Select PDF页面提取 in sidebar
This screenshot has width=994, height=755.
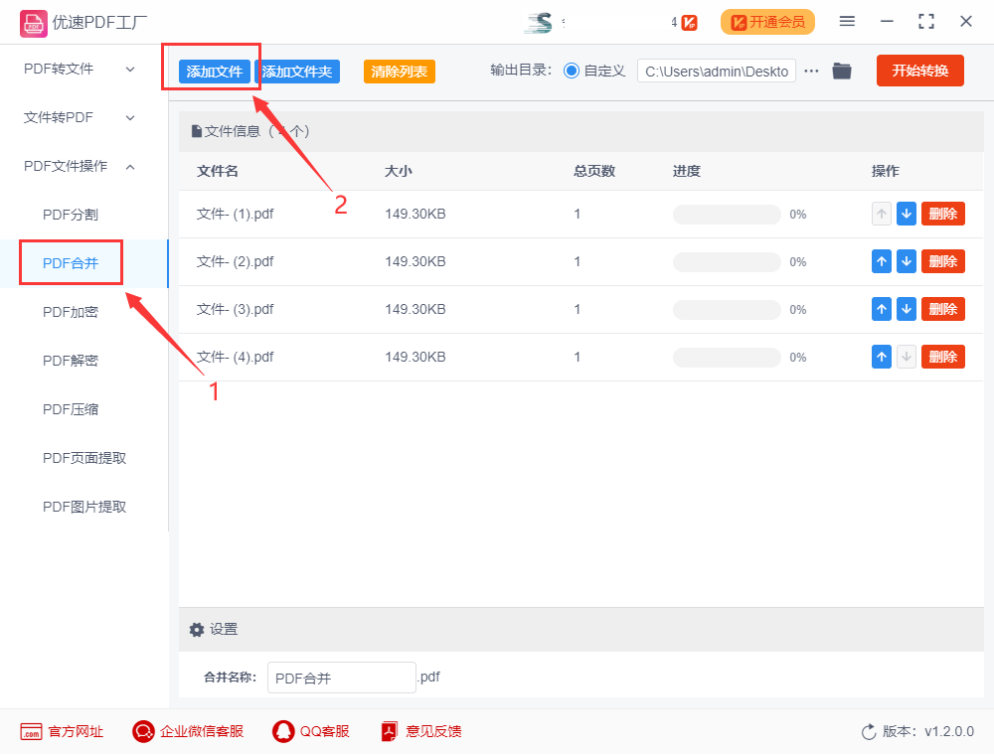(x=84, y=459)
